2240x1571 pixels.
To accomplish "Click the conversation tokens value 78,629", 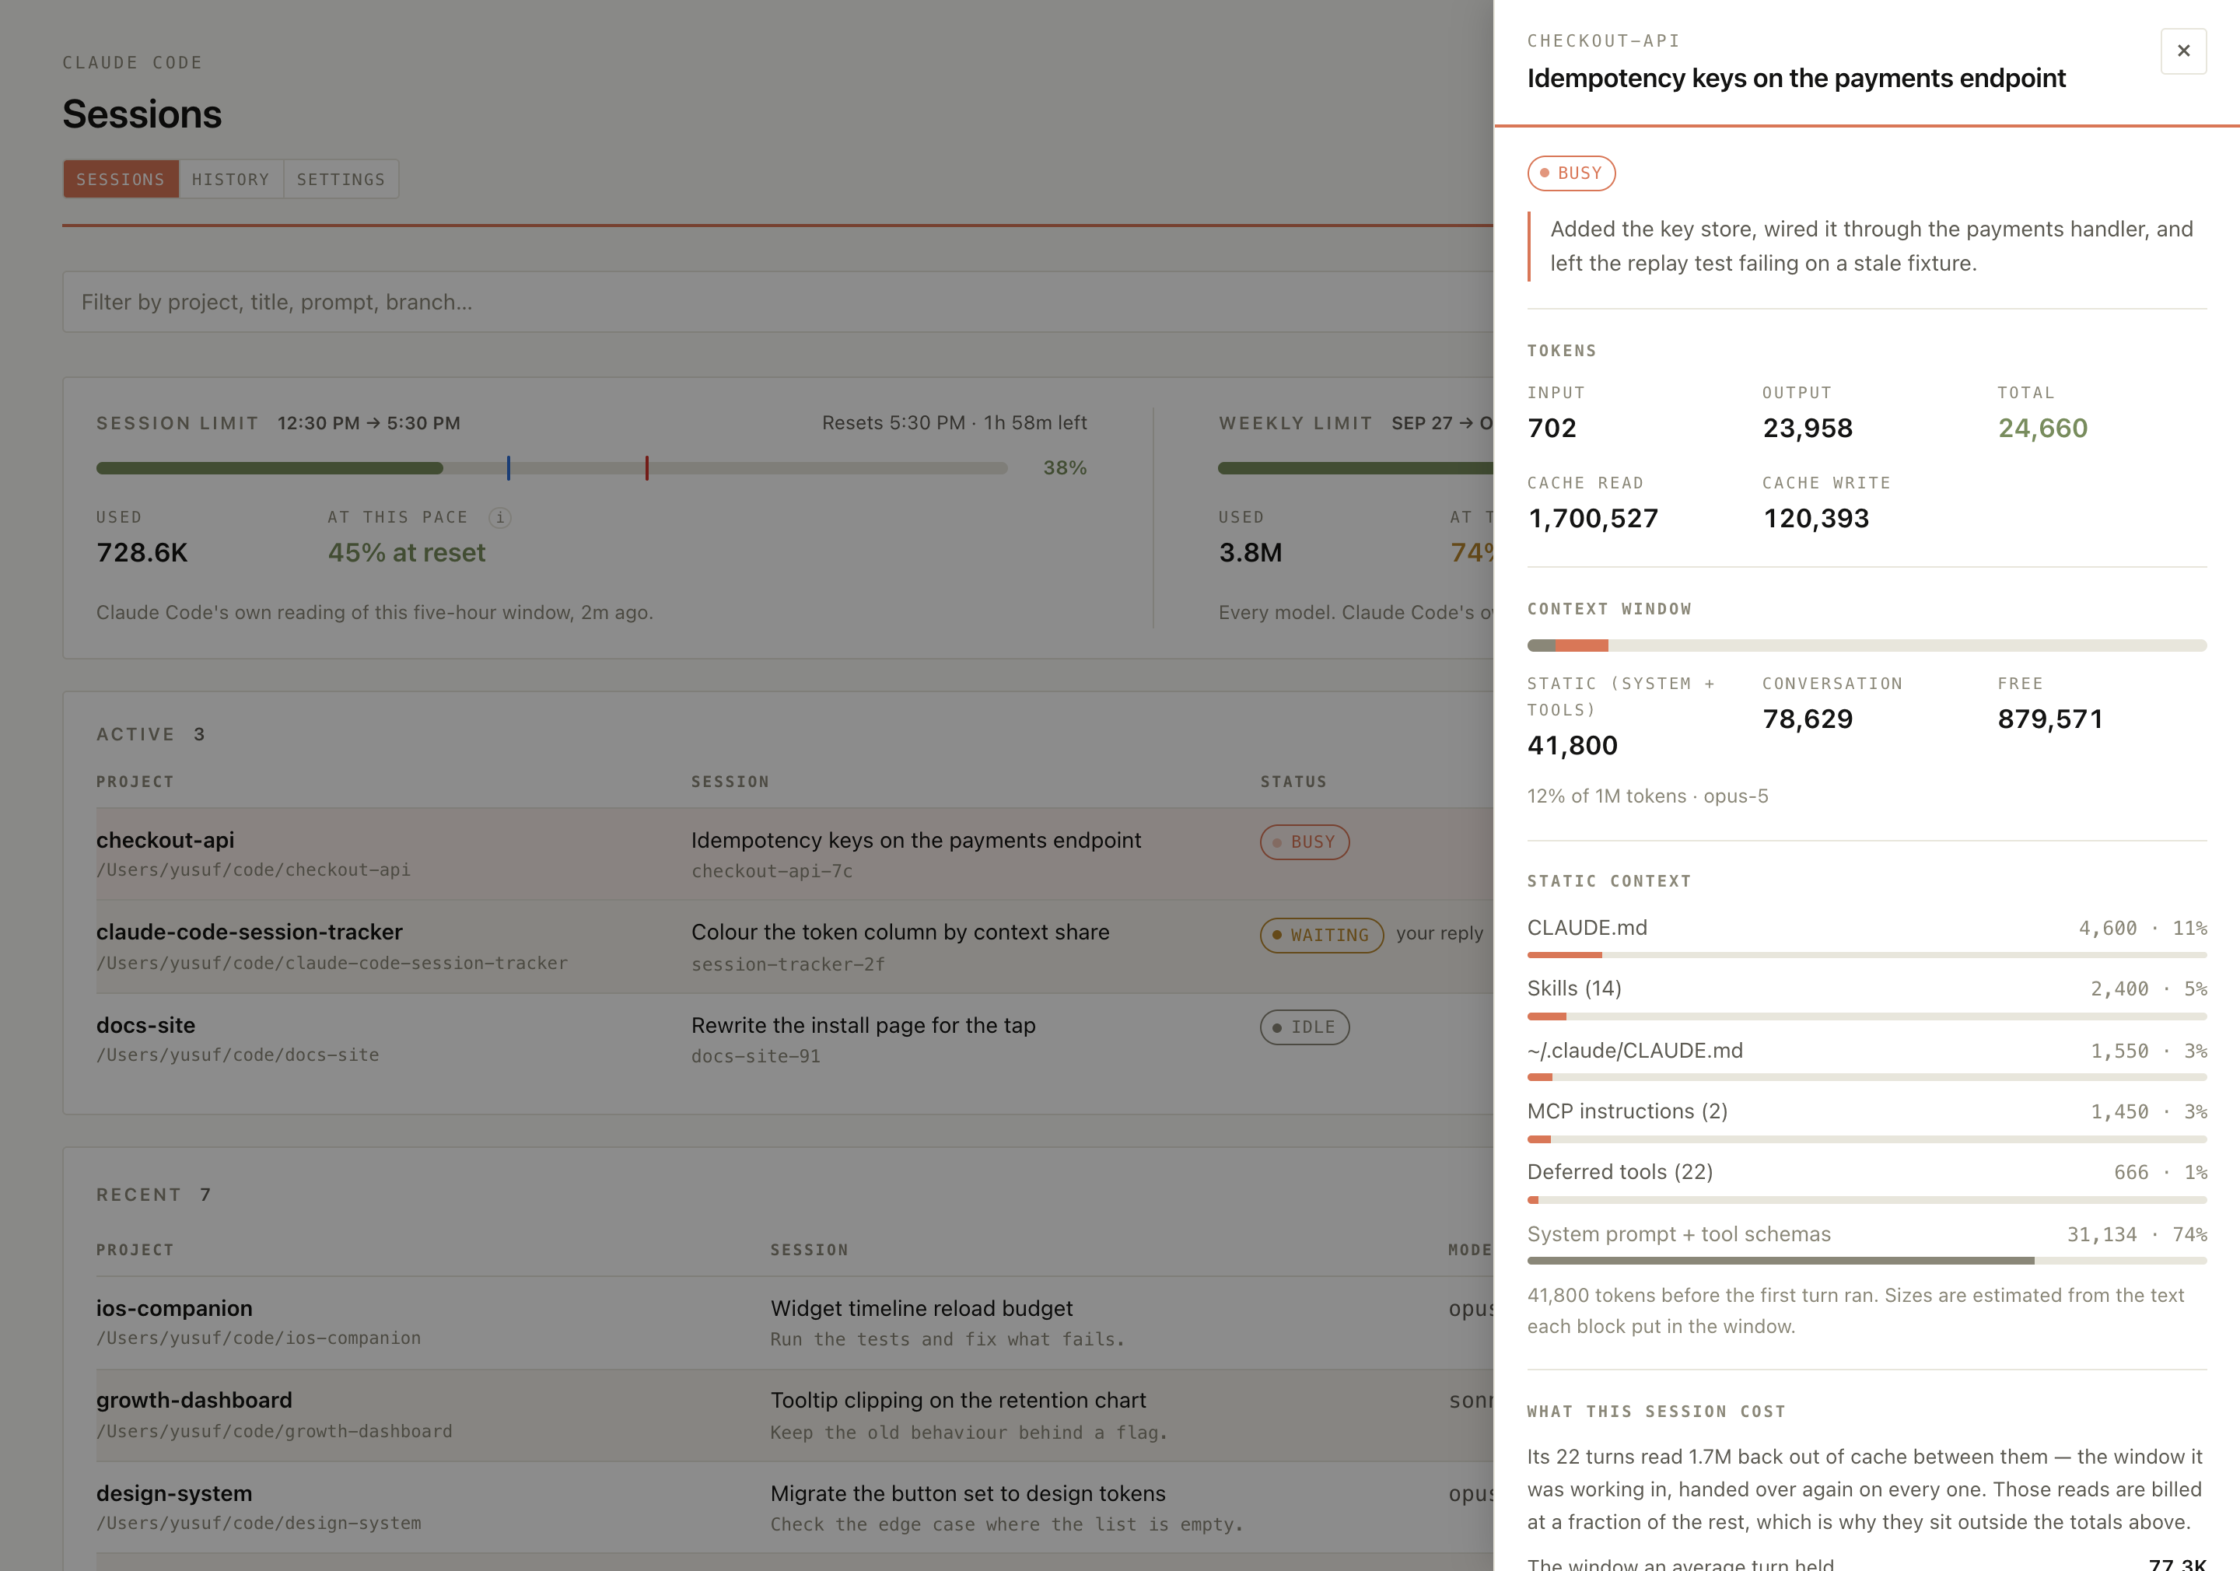I will [x=1807, y=719].
